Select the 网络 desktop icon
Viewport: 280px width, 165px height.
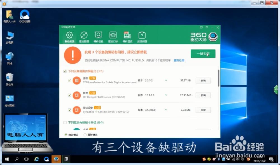[10, 58]
